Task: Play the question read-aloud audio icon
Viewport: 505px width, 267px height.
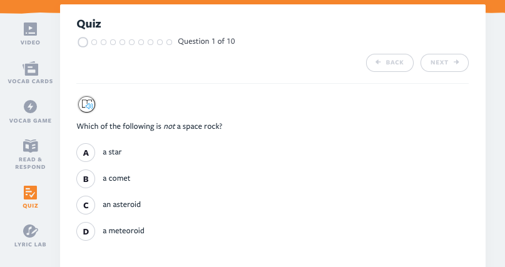Action: pos(86,104)
